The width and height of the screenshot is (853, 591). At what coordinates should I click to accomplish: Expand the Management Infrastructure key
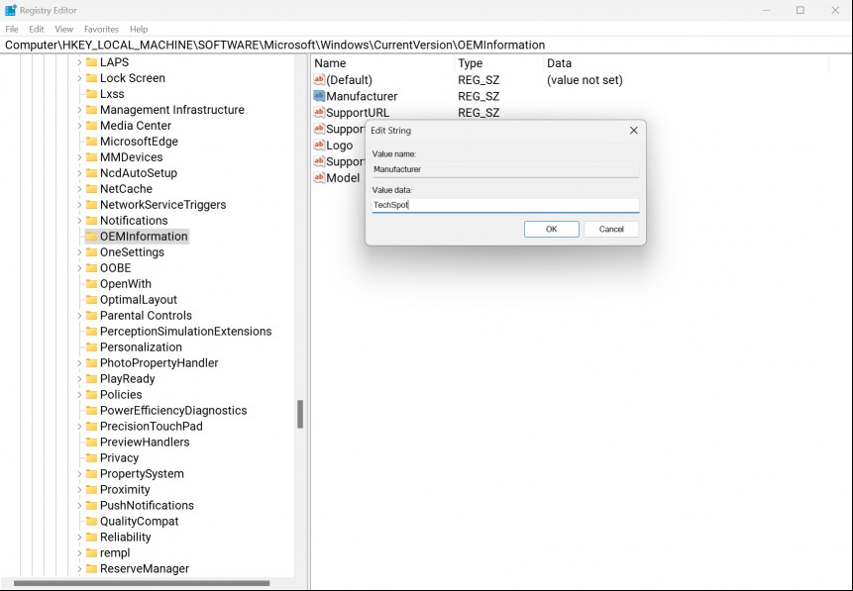(x=79, y=110)
